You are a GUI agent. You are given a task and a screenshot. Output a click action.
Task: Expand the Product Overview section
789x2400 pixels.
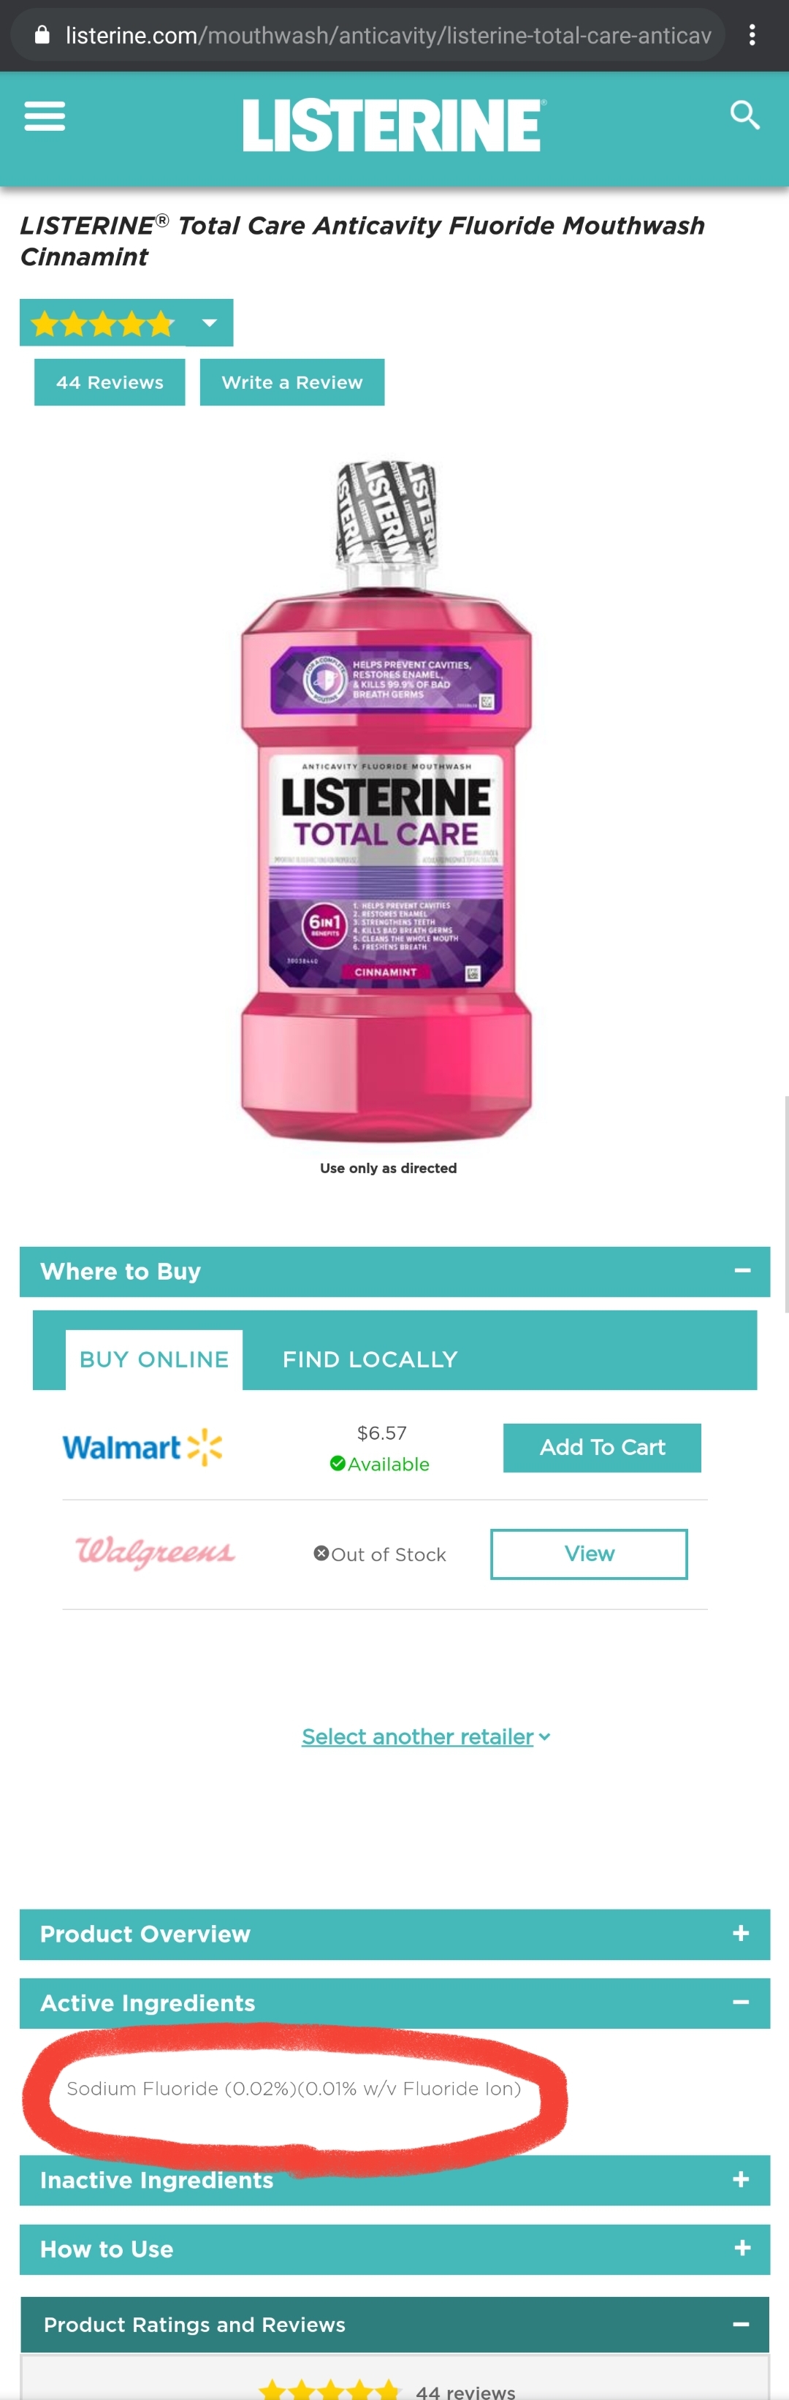pyautogui.click(x=395, y=1933)
